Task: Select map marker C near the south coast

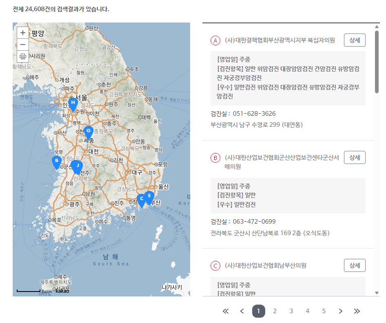Action: click(141, 199)
